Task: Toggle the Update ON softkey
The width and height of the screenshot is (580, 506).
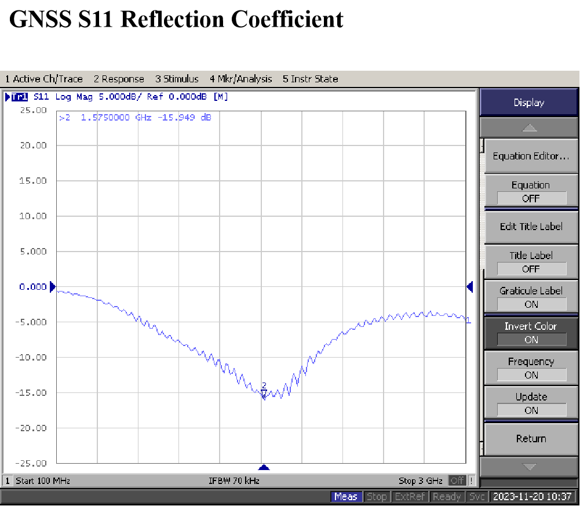Action: coord(531,403)
